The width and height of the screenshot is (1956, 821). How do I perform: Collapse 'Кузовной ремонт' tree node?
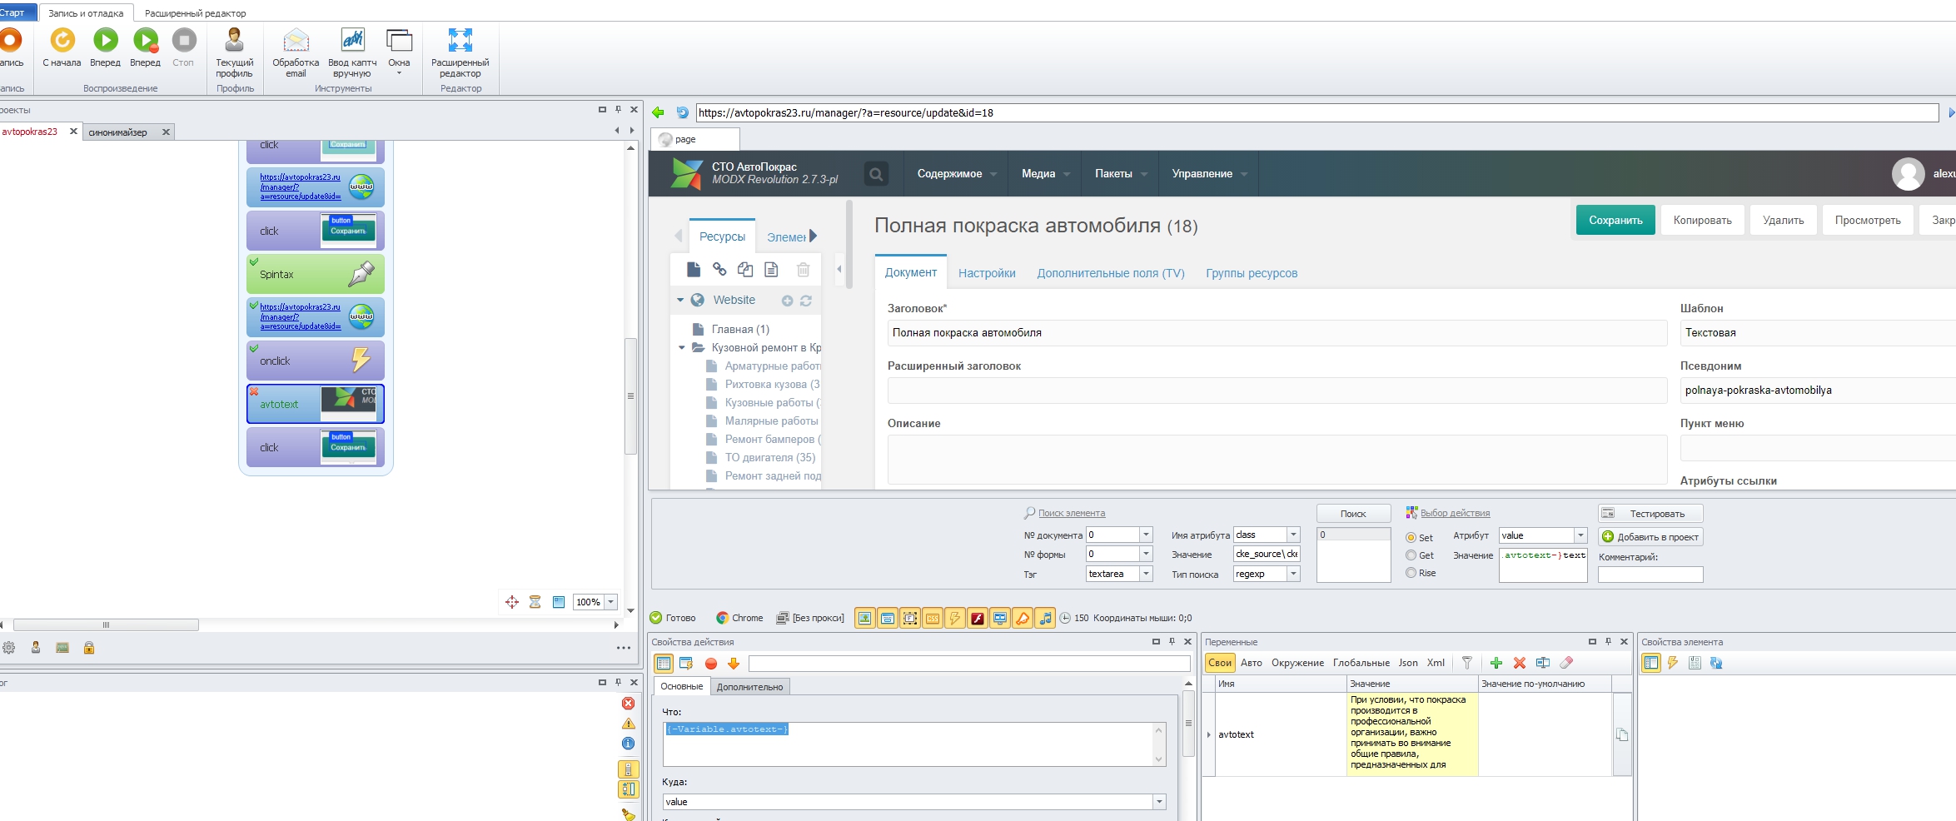[682, 348]
